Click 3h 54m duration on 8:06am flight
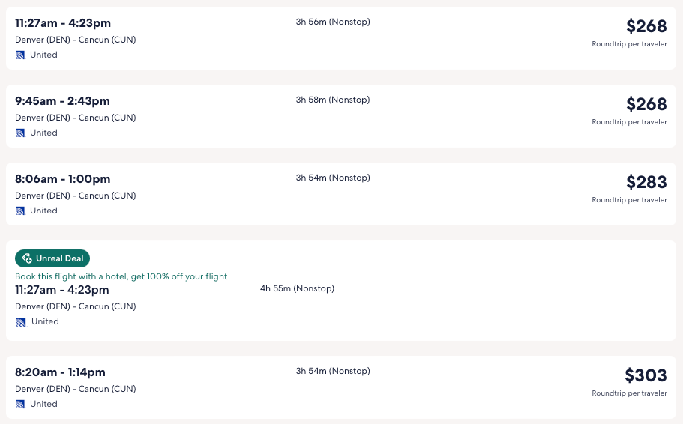Screen dimensions: 683x424 coord(332,178)
